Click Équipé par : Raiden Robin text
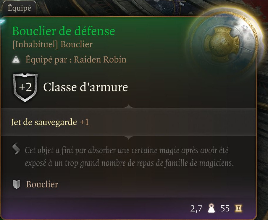Image resolution: width=268 pixels, height=220 pixels. (x=76, y=60)
